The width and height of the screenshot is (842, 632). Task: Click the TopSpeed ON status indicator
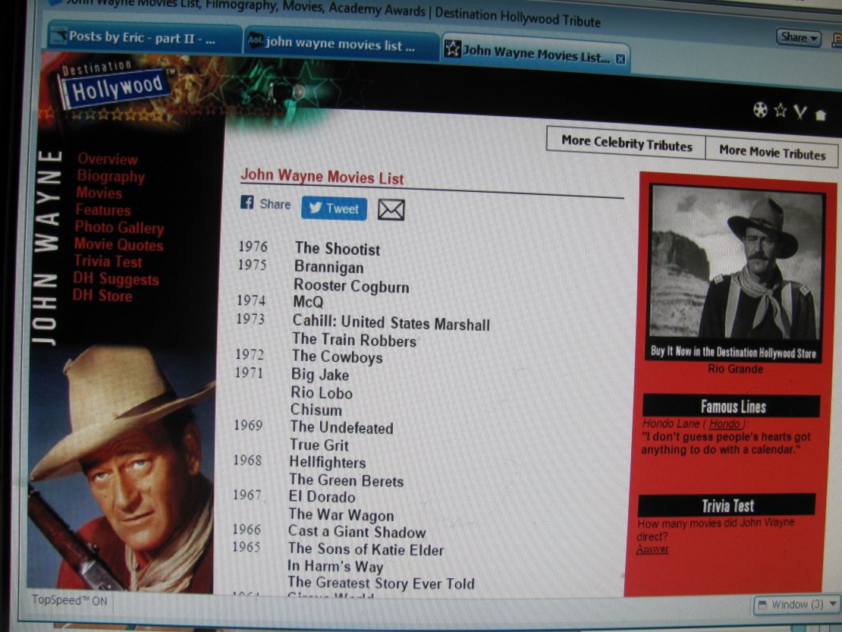(69, 600)
